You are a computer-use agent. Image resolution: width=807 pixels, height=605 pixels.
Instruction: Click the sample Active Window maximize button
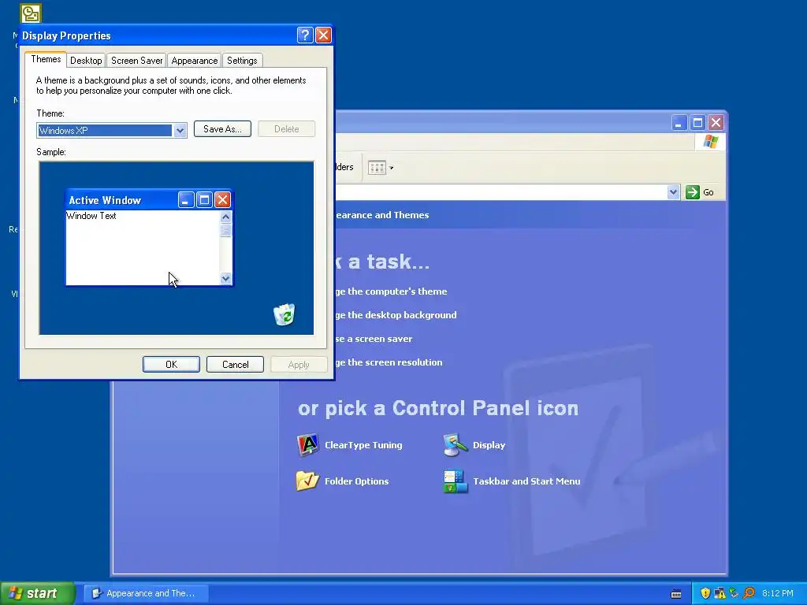click(x=204, y=199)
